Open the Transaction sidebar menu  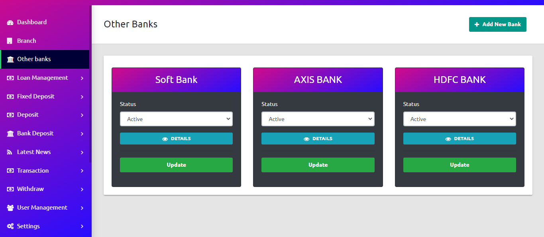pos(33,171)
